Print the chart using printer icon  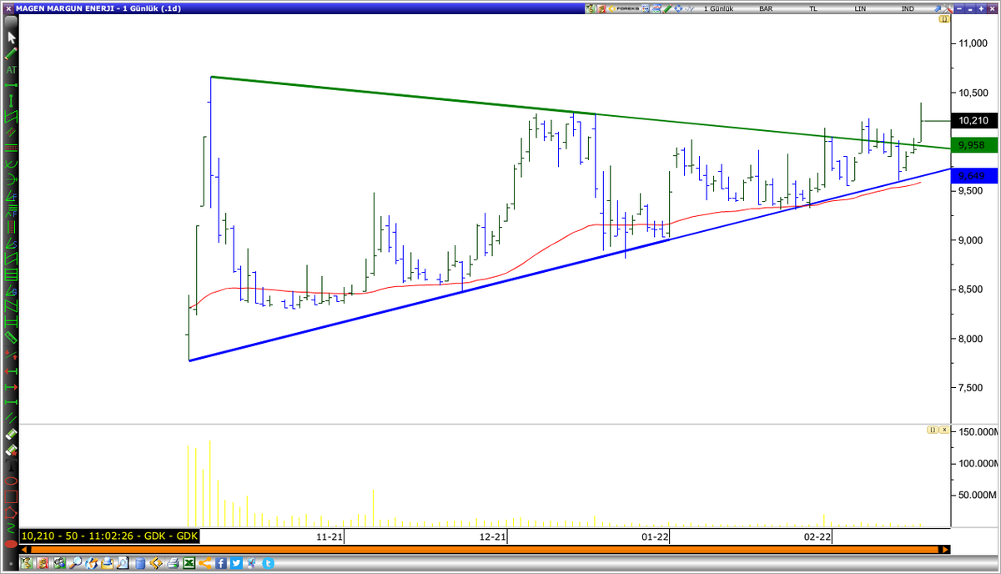[173, 563]
